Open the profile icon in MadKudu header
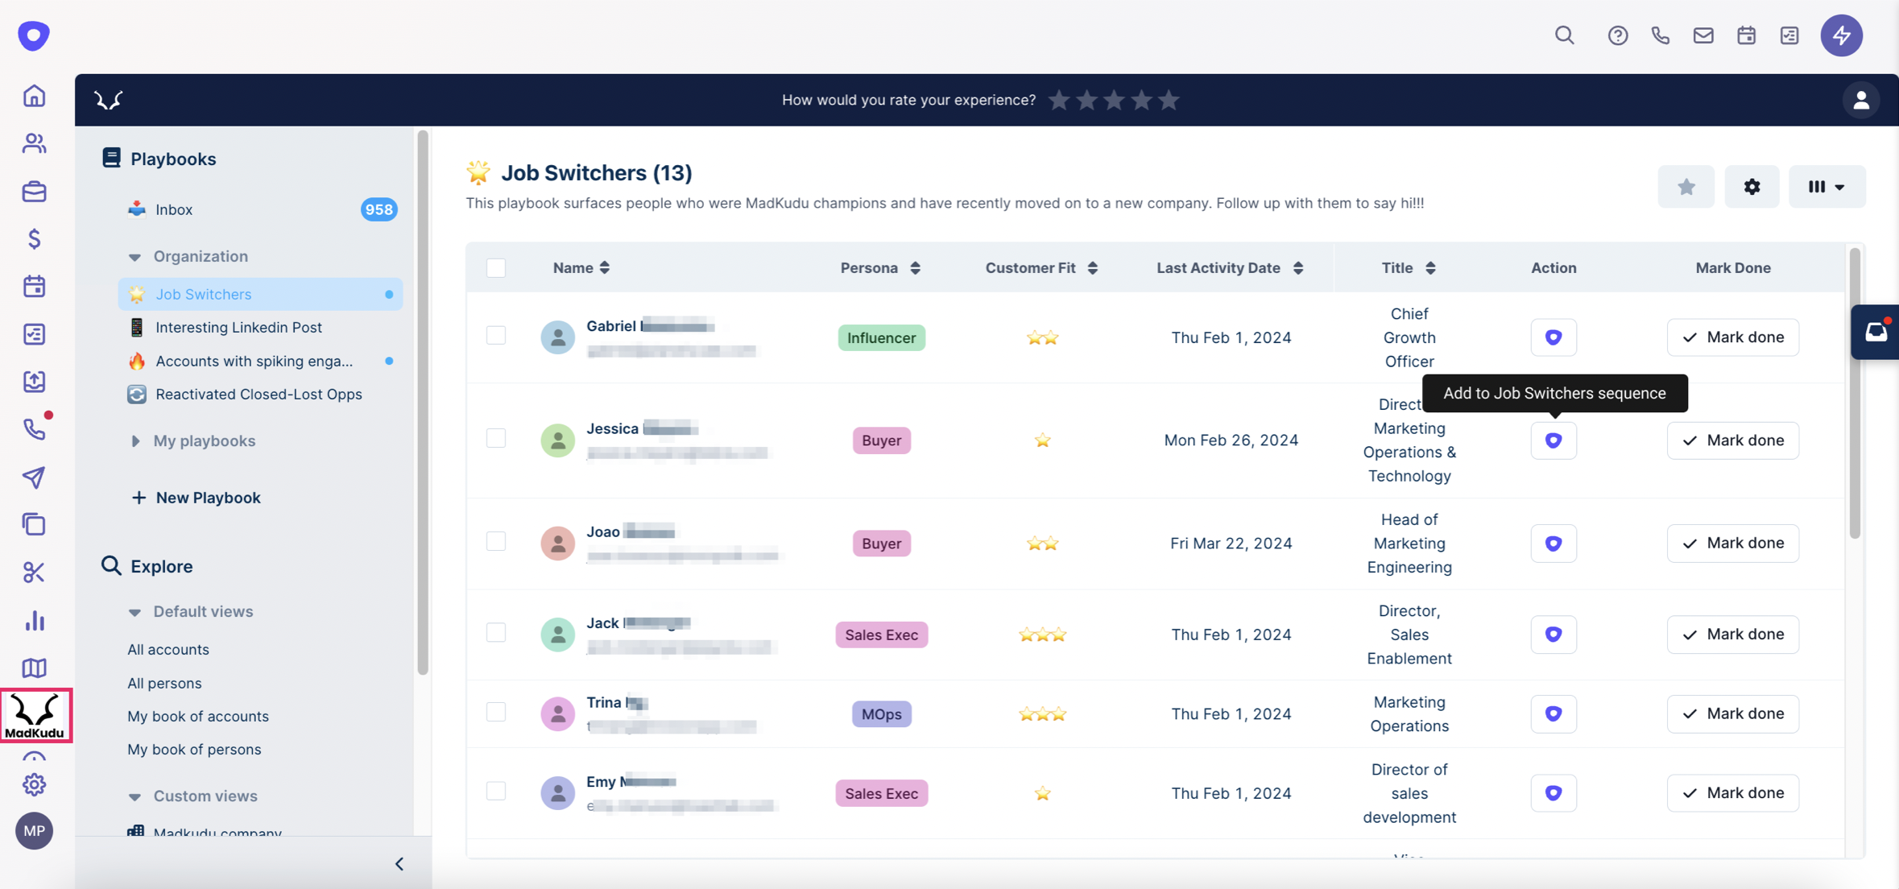Screen dimensions: 1899x889 (x=1861, y=100)
